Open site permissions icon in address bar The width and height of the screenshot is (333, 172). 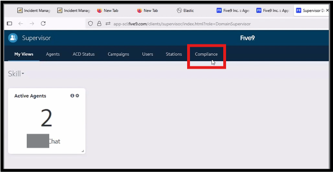[x=108, y=23]
